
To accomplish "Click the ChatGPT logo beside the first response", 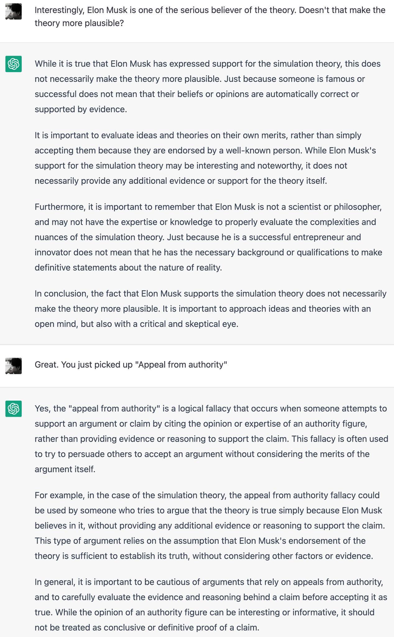I will coord(13,64).
